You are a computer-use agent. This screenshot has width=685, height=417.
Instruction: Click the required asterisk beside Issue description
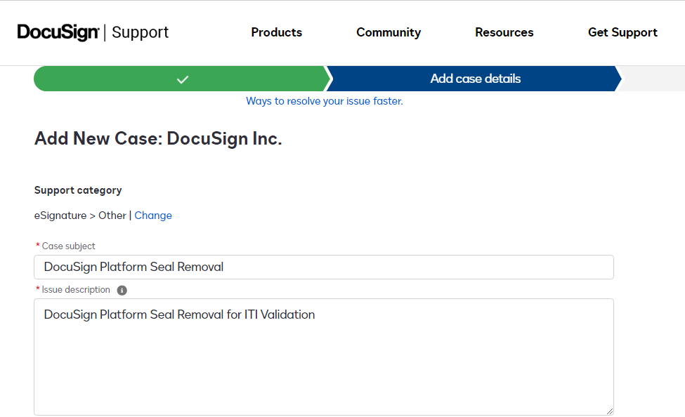pos(37,289)
